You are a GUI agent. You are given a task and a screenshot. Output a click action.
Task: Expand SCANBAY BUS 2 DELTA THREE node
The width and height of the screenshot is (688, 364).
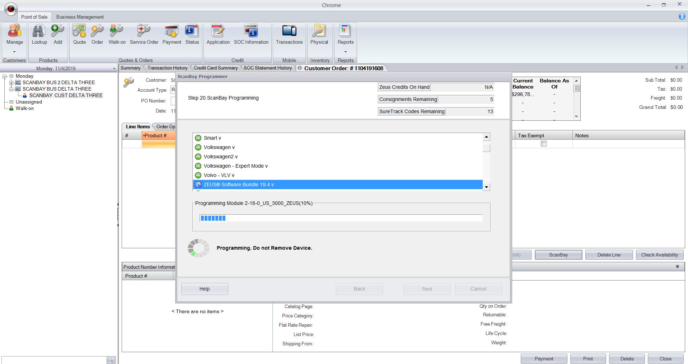11,83
